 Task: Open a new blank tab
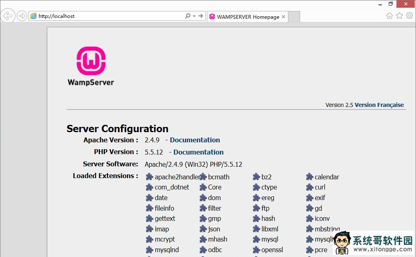pyautogui.click(x=294, y=17)
